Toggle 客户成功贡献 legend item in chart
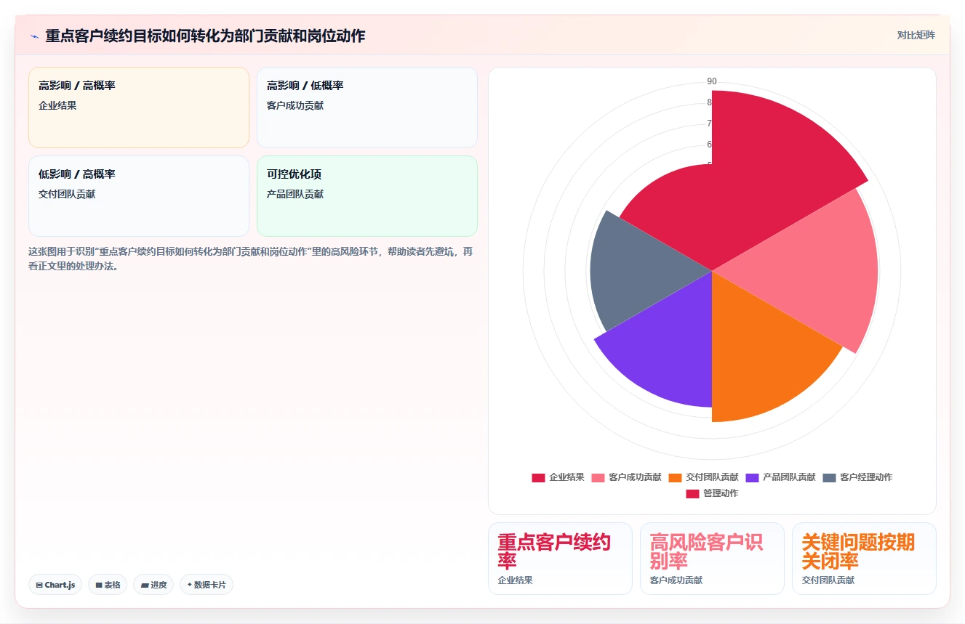 (x=627, y=477)
